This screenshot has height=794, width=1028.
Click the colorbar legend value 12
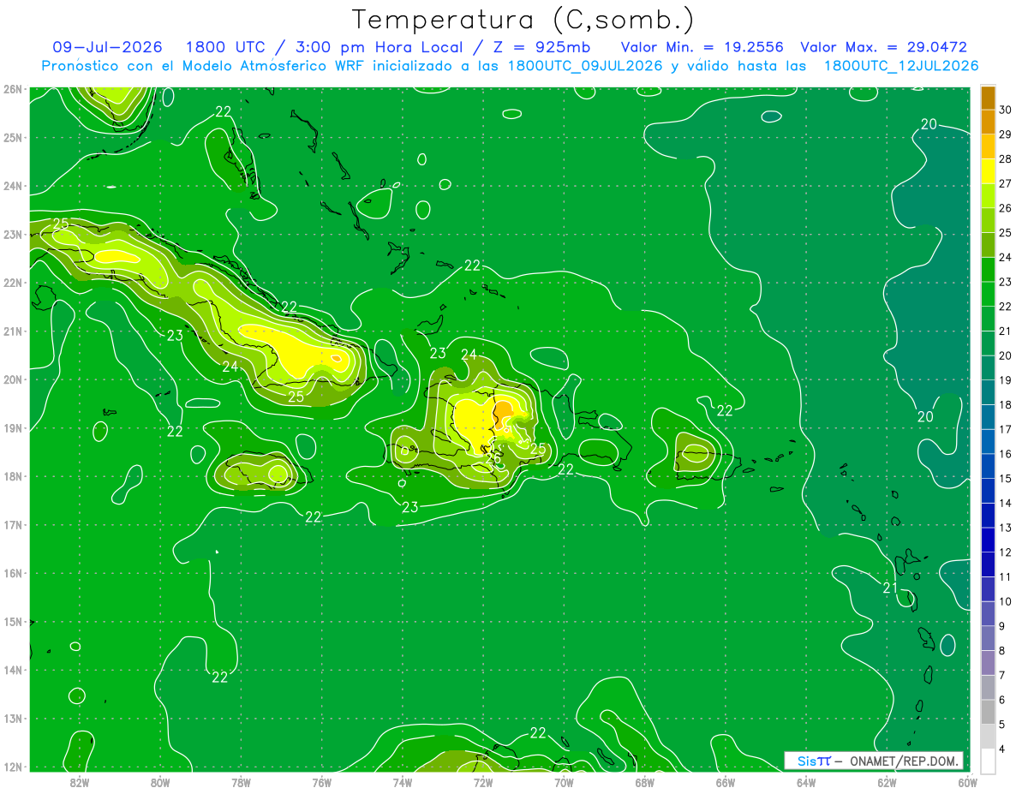tap(1005, 552)
